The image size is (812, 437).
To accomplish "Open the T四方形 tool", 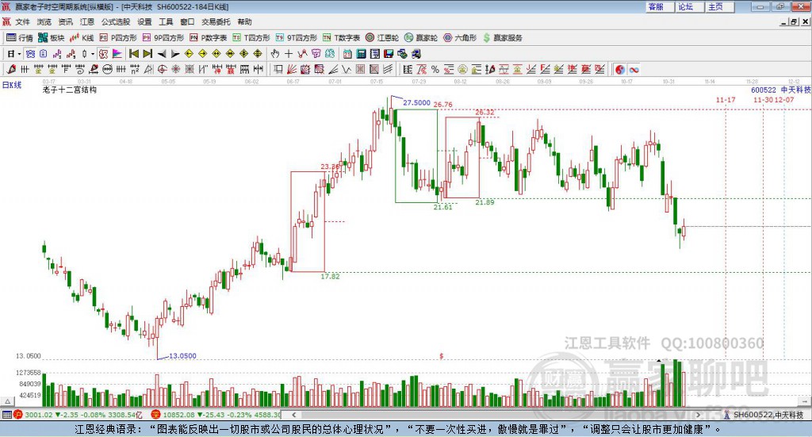I will pos(251,38).
